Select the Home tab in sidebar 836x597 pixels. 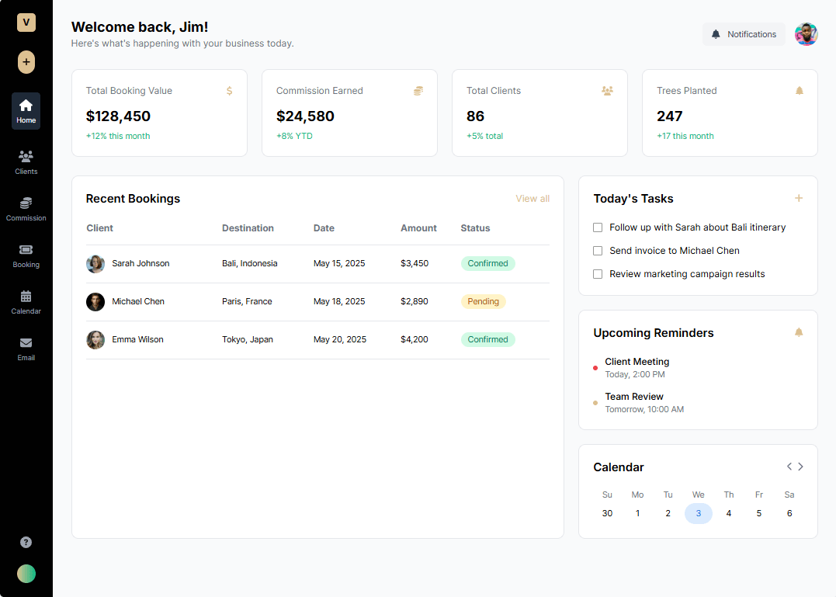click(x=26, y=111)
